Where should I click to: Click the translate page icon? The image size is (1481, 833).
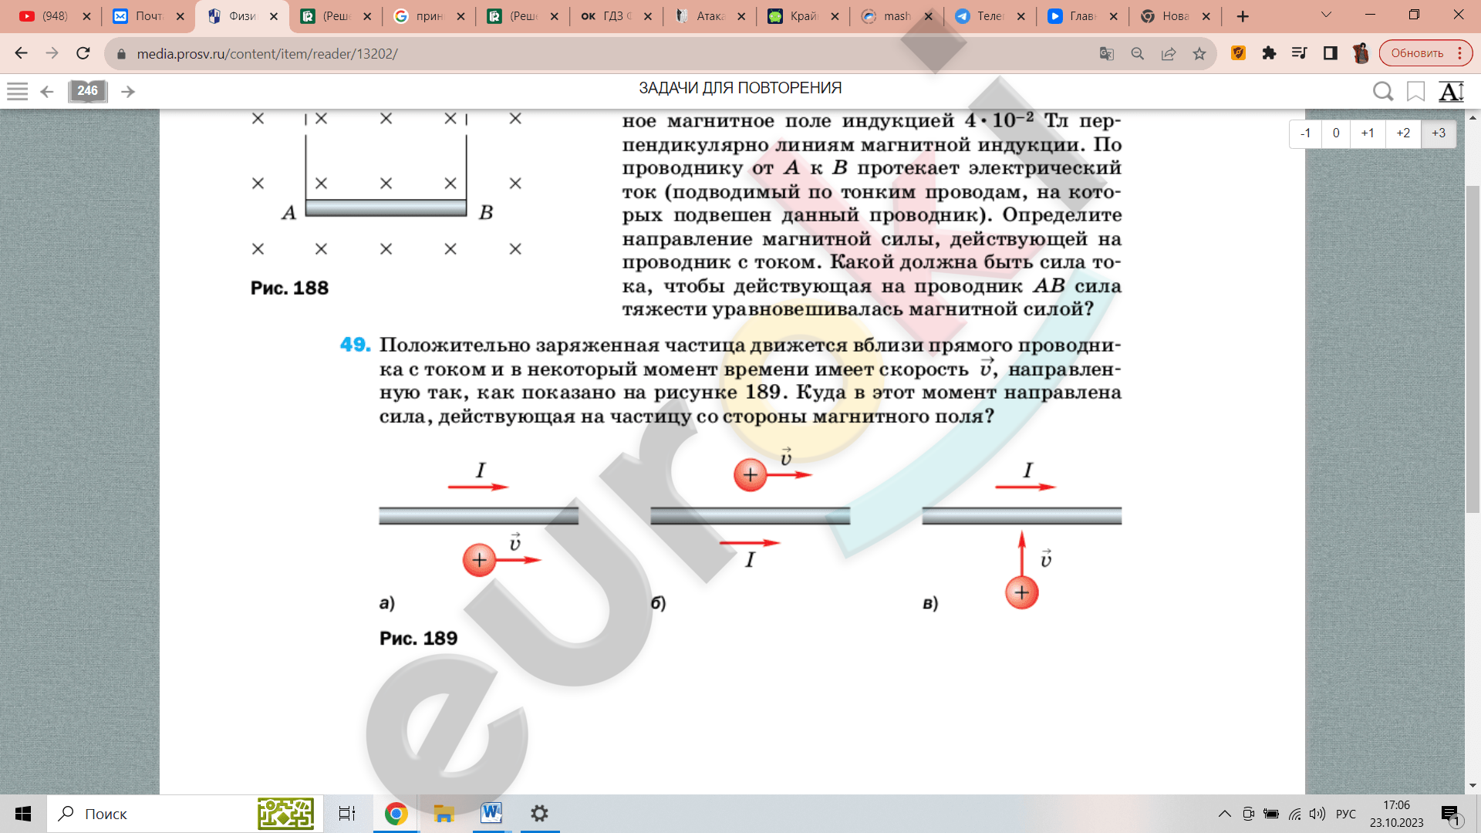click(1107, 53)
